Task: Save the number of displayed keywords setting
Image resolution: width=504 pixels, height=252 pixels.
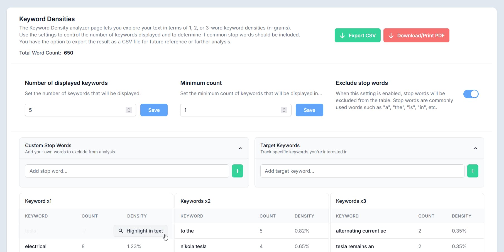Action: [154, 110]
